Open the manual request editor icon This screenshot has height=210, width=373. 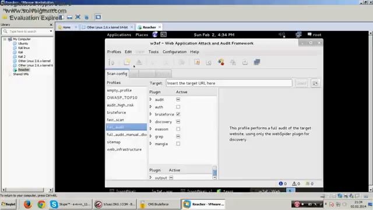(x=197, y=62)
